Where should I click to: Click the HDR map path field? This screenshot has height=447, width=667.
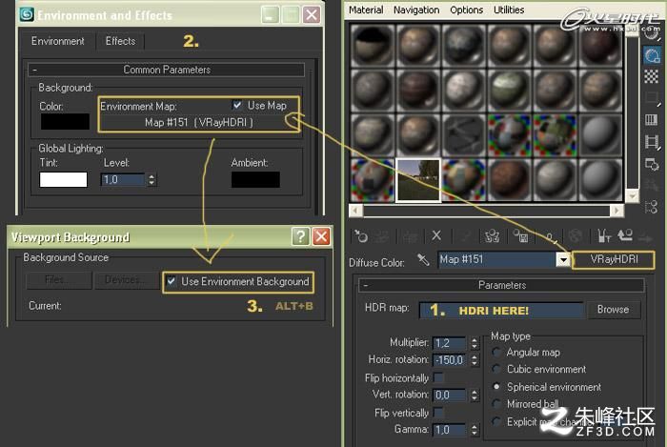click(x=500, y=310)
